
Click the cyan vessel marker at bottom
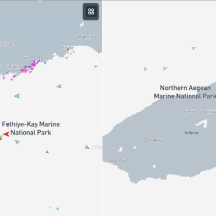coord(58,209)
